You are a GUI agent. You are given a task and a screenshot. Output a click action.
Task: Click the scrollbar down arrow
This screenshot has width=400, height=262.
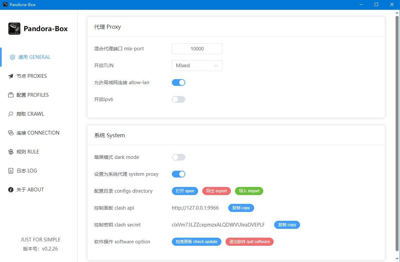[397, 259]
